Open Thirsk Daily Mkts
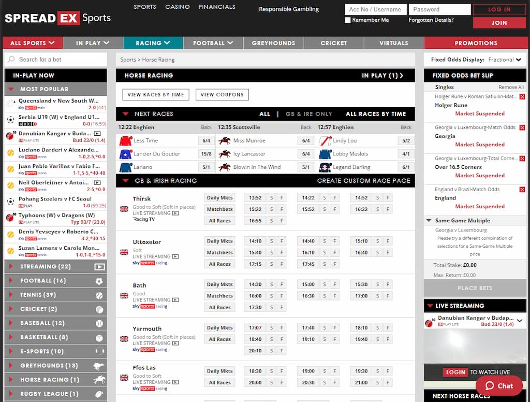The height and width of the screenshot is (402, 530). 219,197
